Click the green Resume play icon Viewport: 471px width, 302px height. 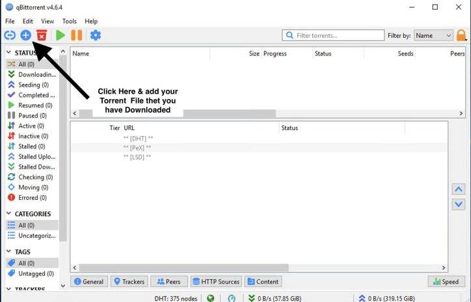(61, 35)
